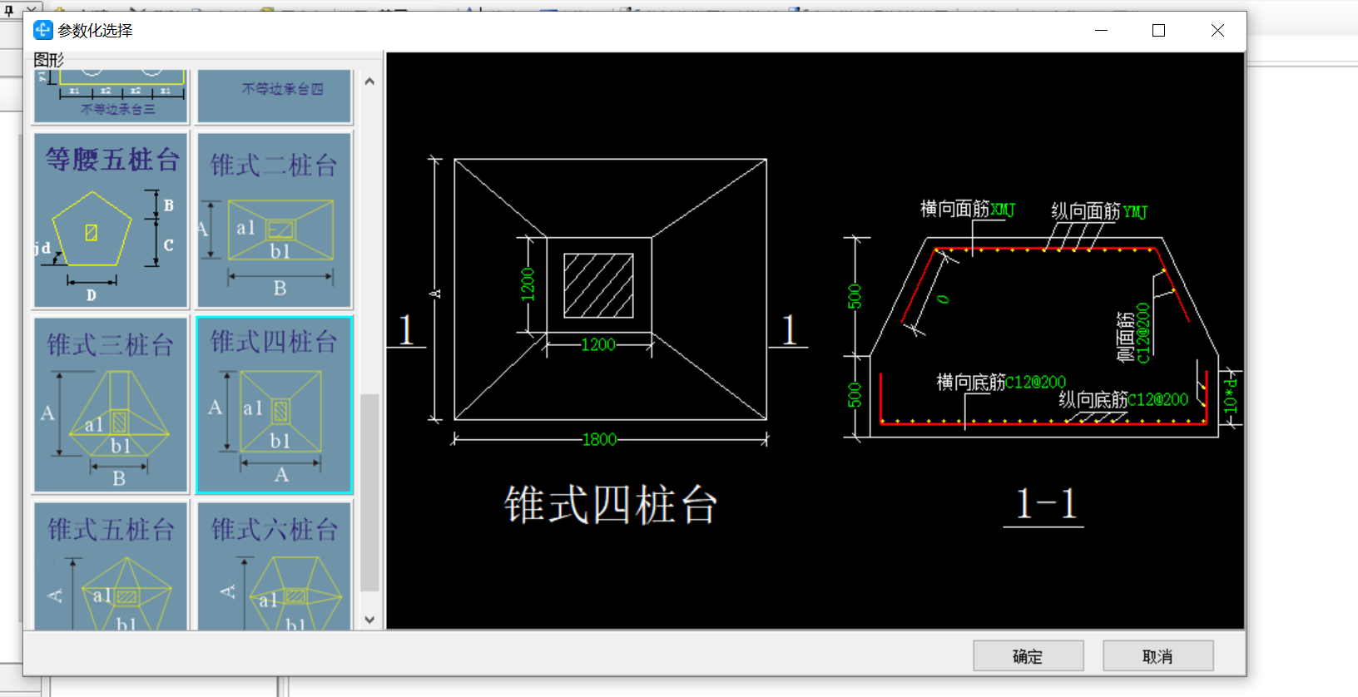
Task: Select the 锥式六桩台 shape thumbnail
Action: point(275,566)
